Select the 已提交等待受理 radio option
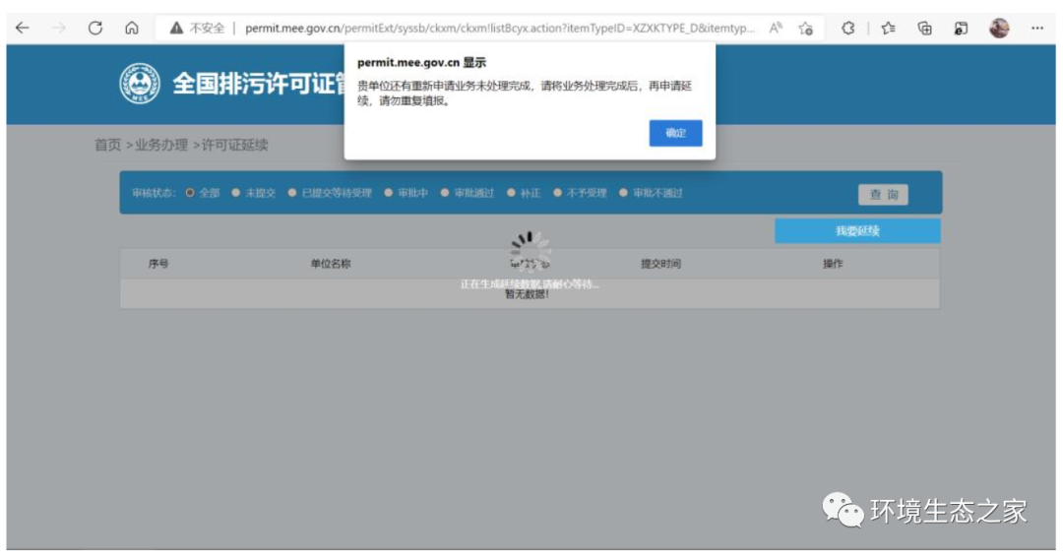 tap(292, 193)
